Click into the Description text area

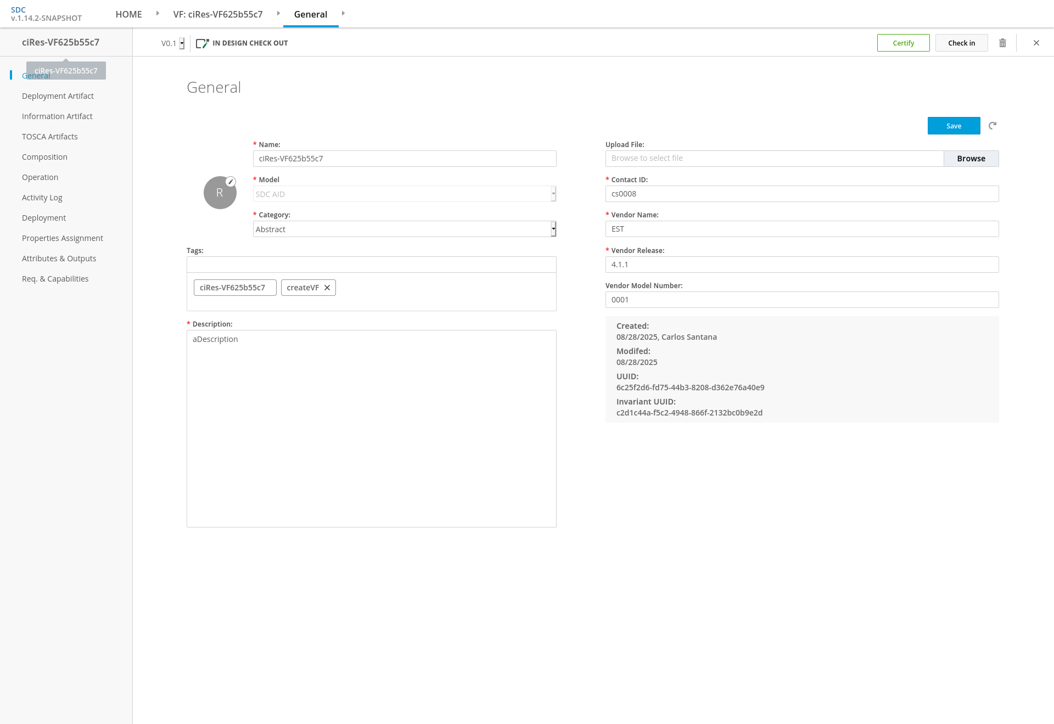point(371,429)
